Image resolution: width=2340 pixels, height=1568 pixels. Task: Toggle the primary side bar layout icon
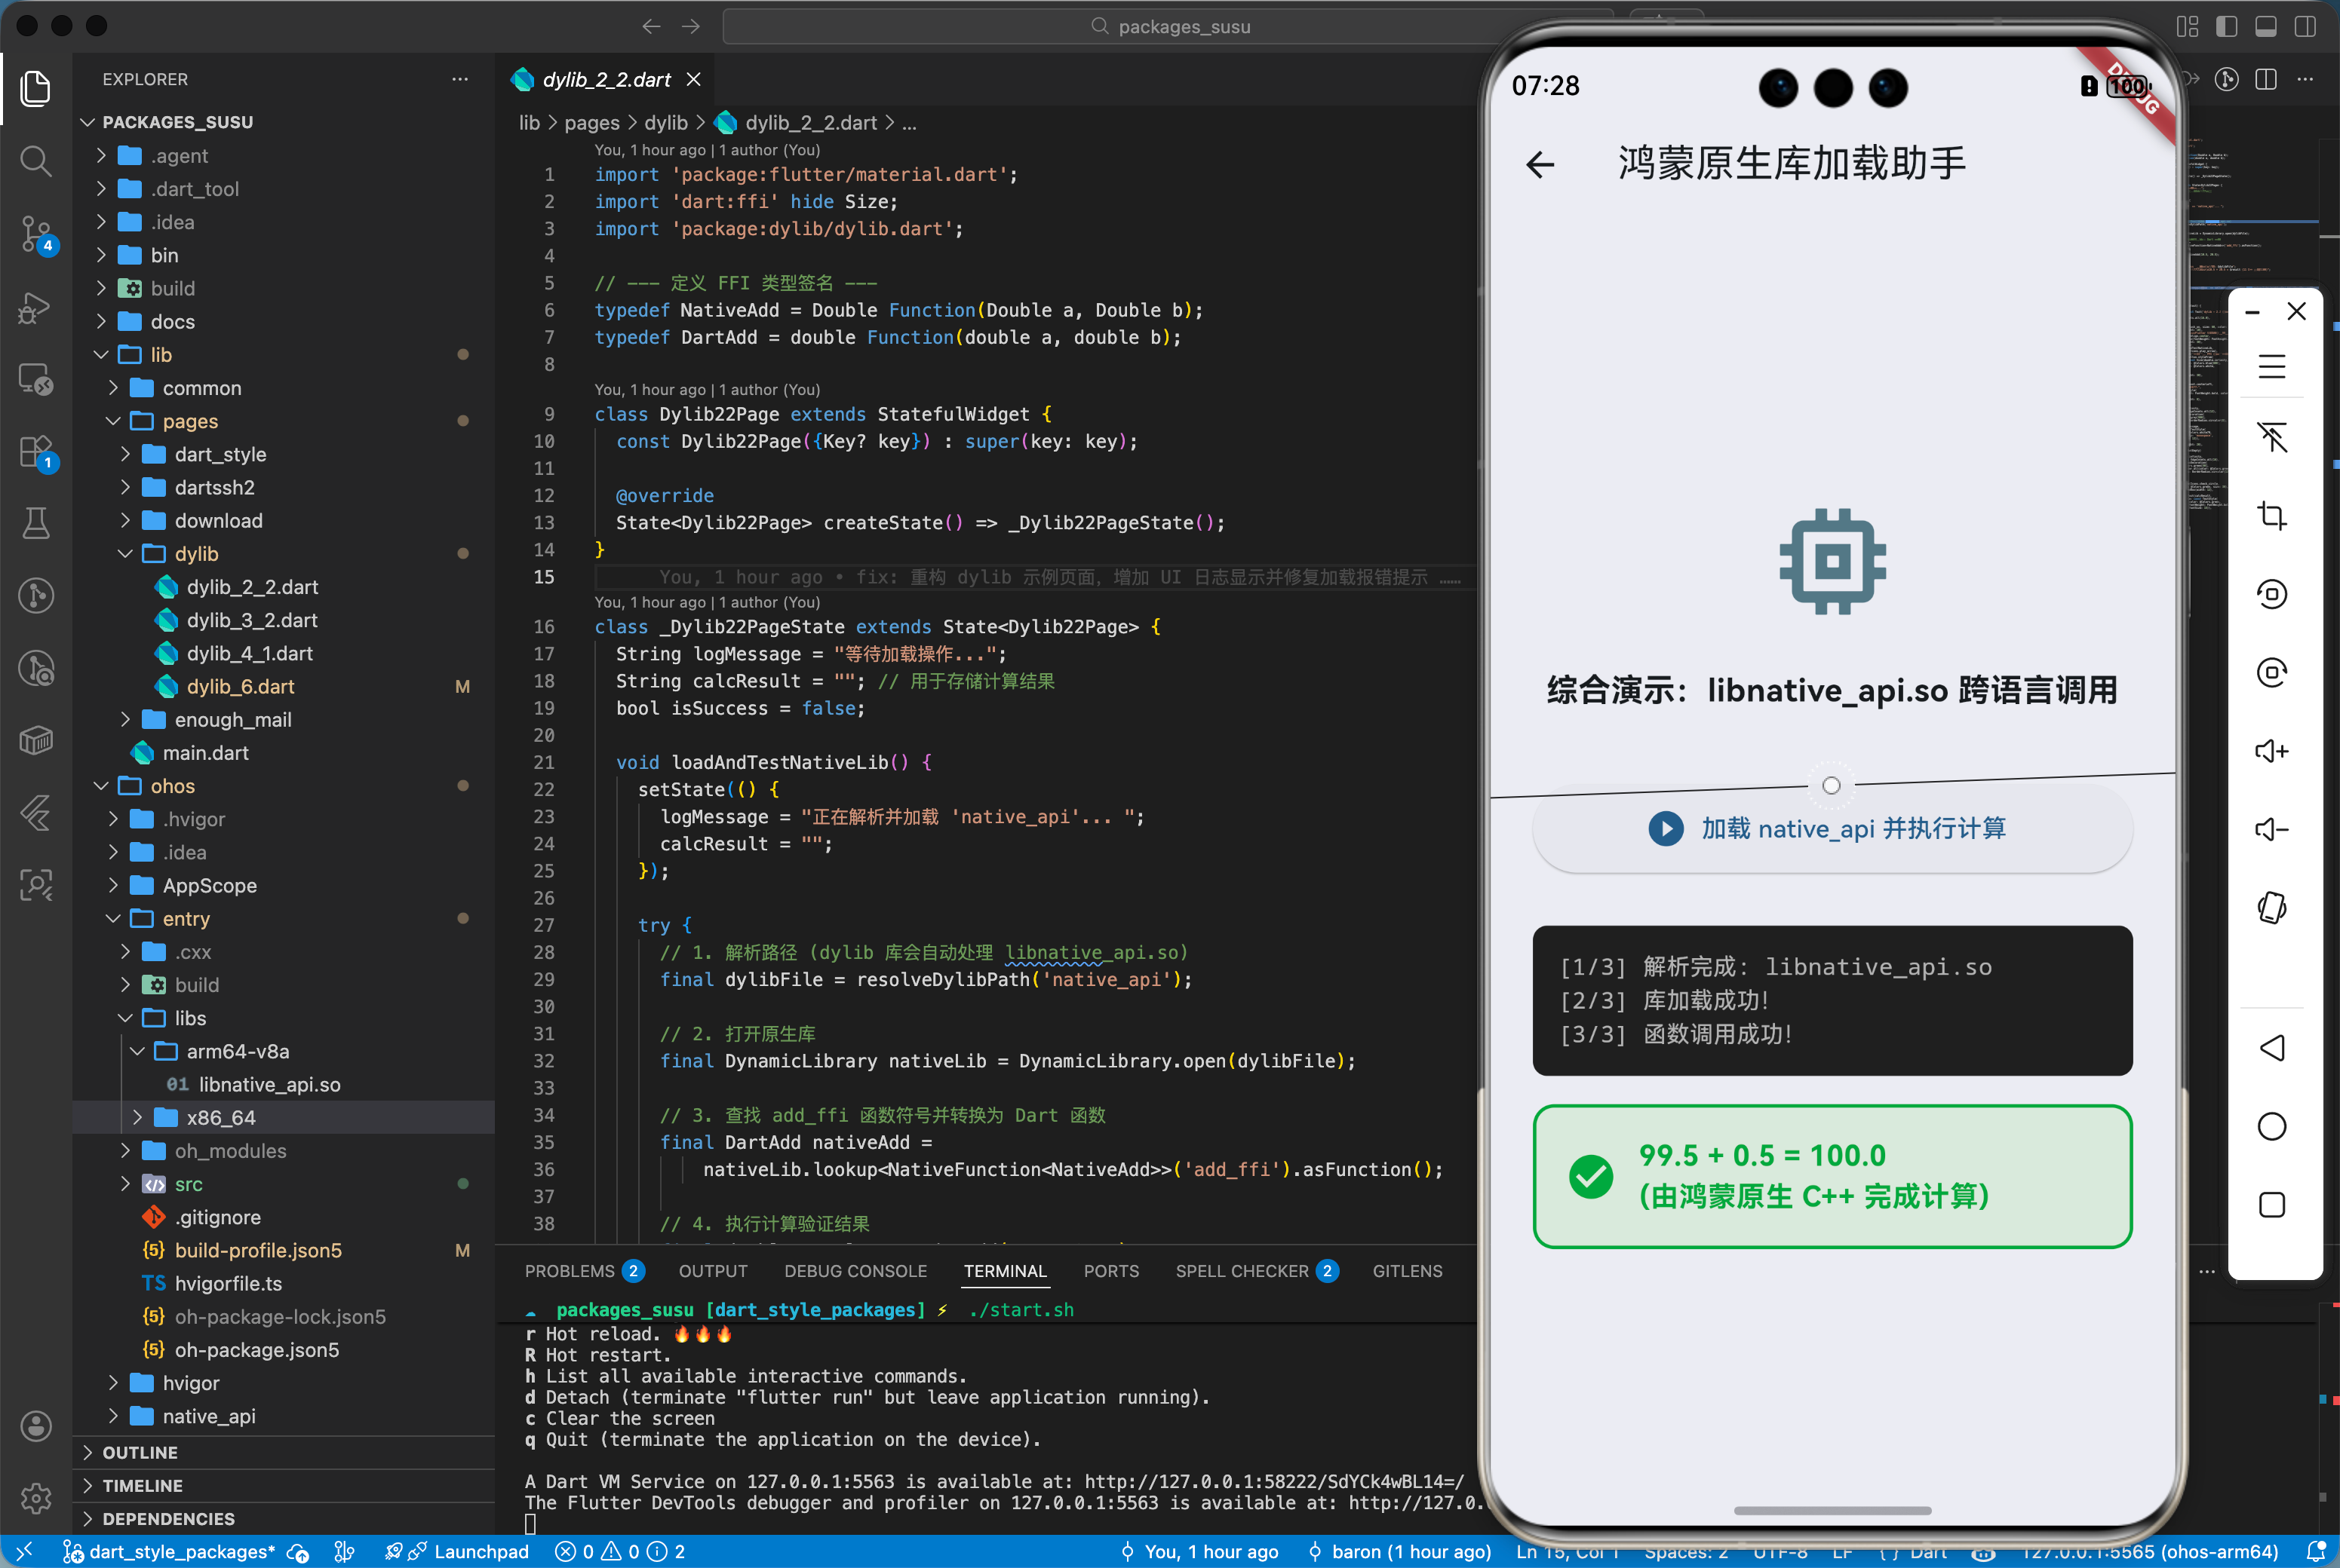click(2226, 27)
